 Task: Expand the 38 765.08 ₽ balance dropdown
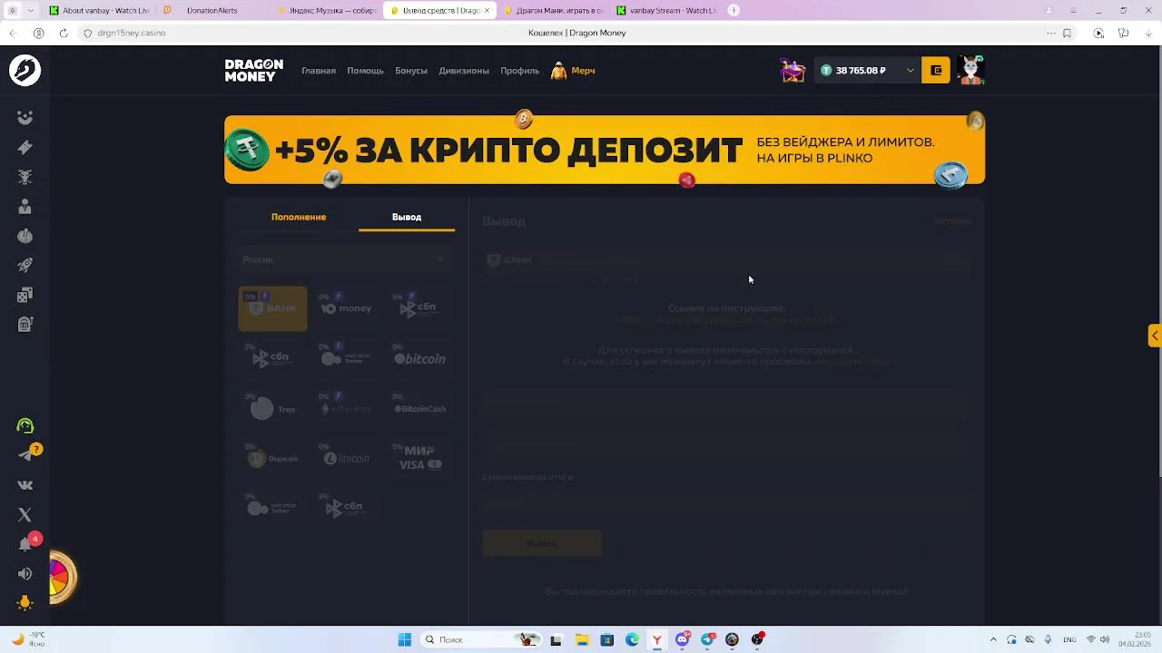(x=867, y=70)
